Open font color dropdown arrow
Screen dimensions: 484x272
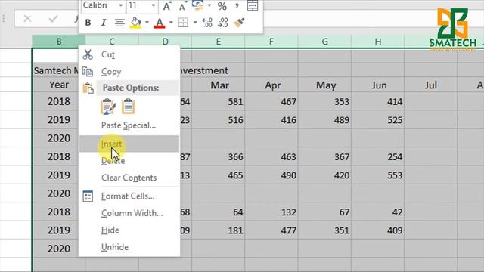point(171,22)
